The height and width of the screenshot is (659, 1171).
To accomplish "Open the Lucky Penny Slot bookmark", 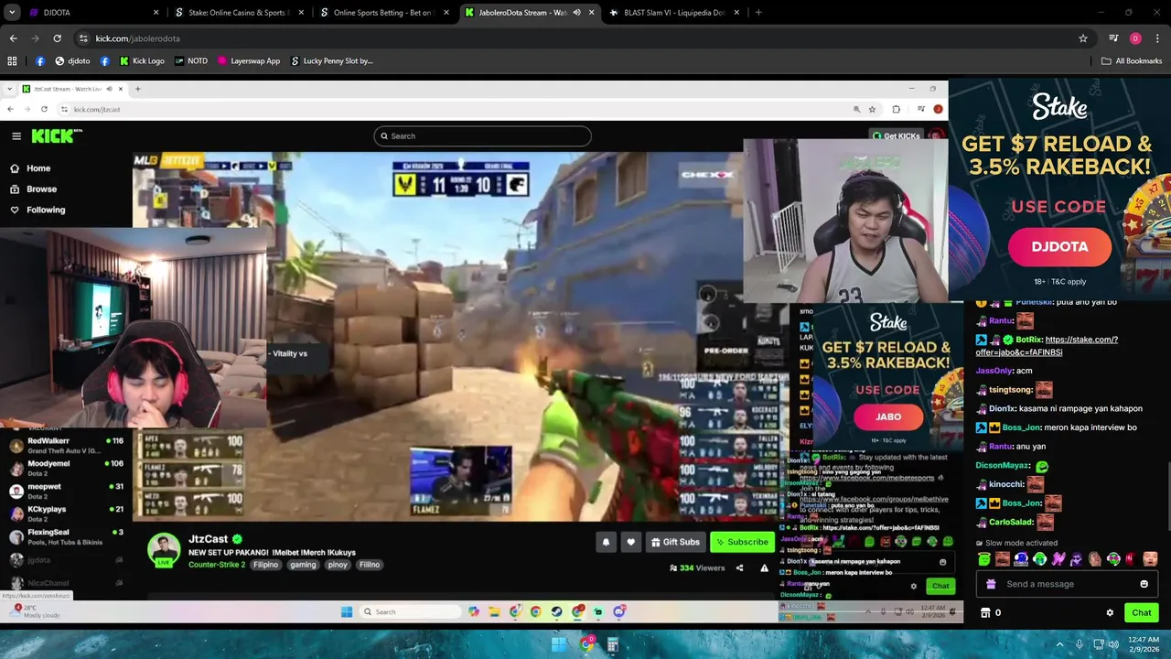I will [x=331, y=61].
